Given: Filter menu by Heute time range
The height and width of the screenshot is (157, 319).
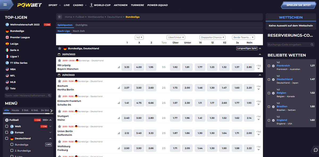Looking at the screenshot, I should (x=15, y=110).
